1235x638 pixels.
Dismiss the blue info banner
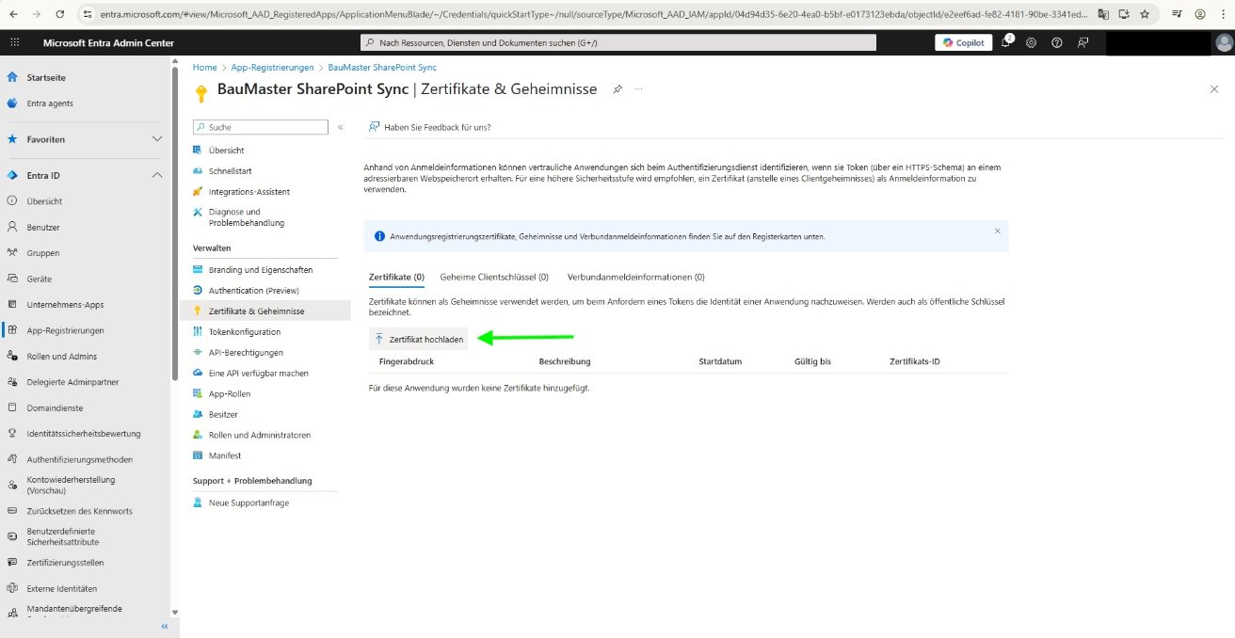(998, 231)
